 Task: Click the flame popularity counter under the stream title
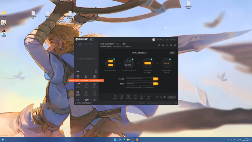pyautogui.click(x=129, y=46)
